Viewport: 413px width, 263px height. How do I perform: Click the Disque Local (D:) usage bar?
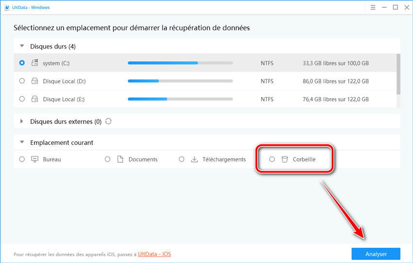pyautogui.click(x=180, y=81)
